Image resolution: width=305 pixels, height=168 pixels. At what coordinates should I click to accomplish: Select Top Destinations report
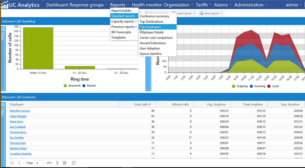coord(158,22)
